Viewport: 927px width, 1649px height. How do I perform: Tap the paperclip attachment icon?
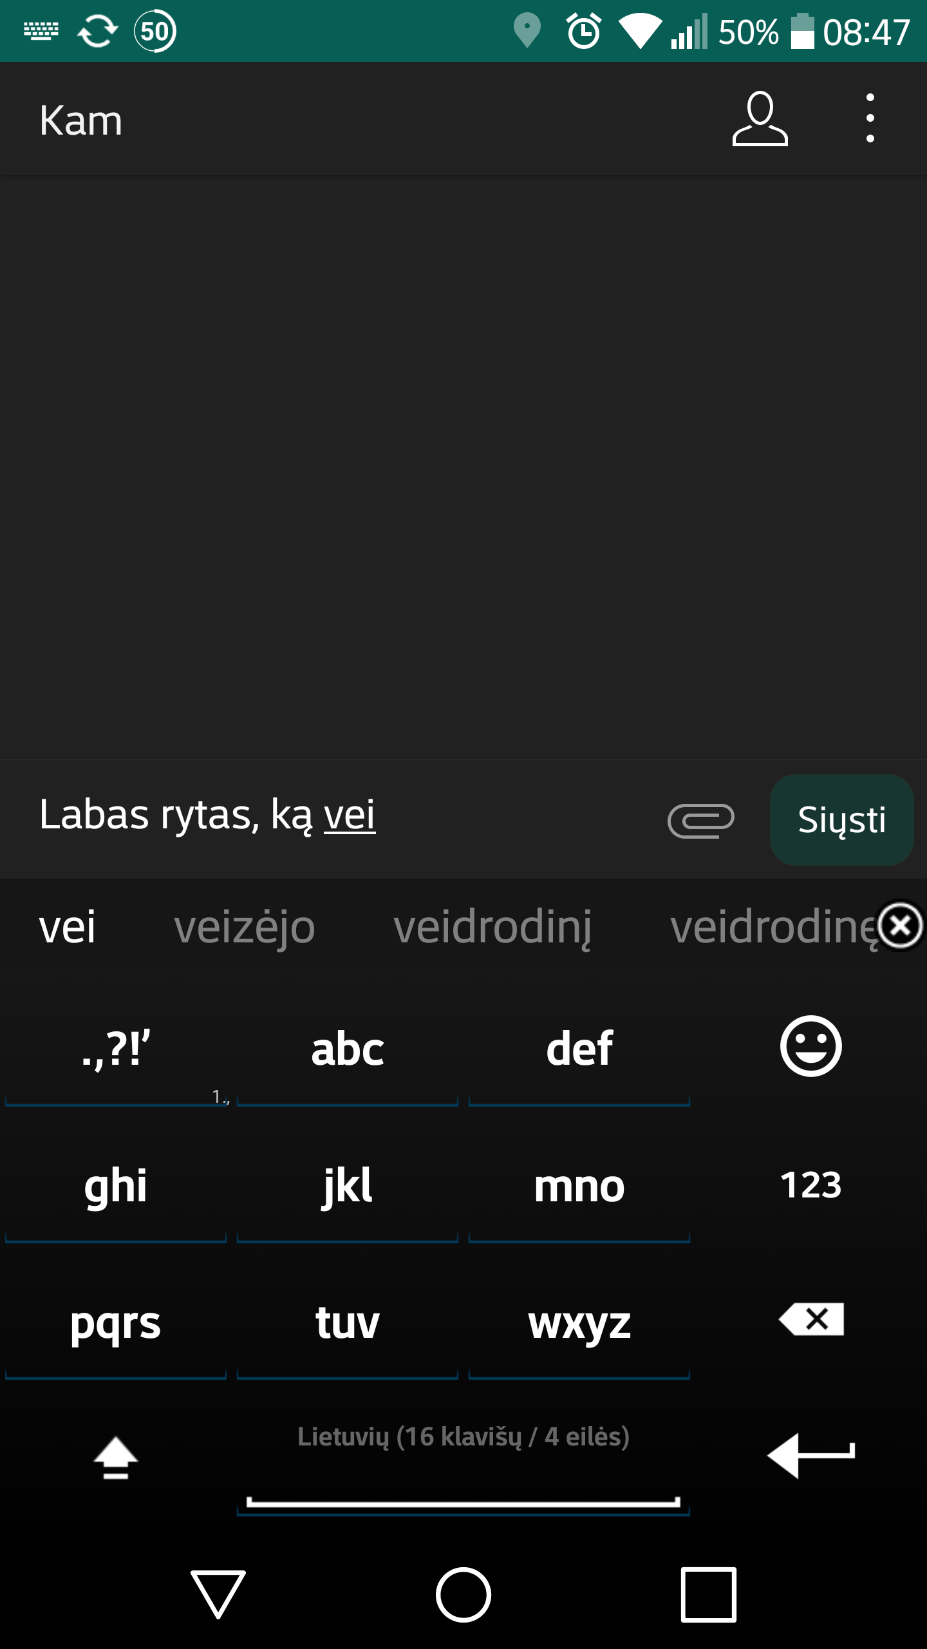coord(700,820)
